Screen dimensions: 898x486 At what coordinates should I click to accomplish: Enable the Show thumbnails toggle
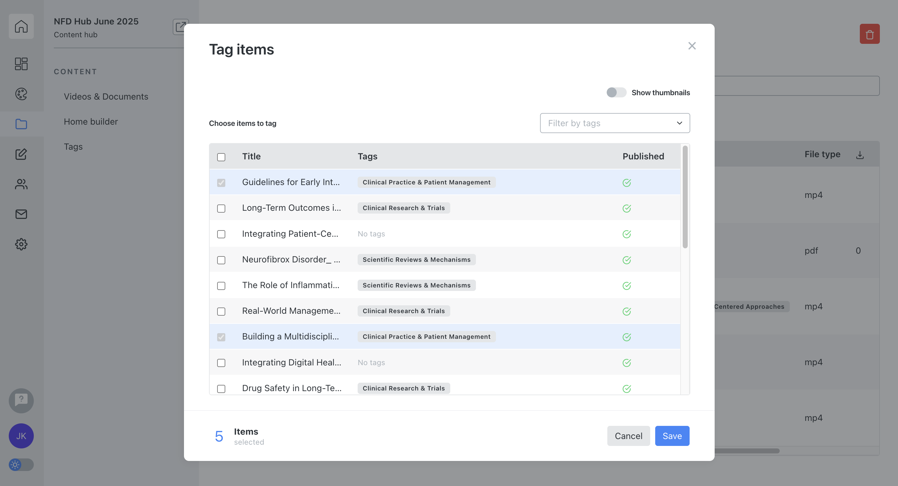[x=616, y=92]
